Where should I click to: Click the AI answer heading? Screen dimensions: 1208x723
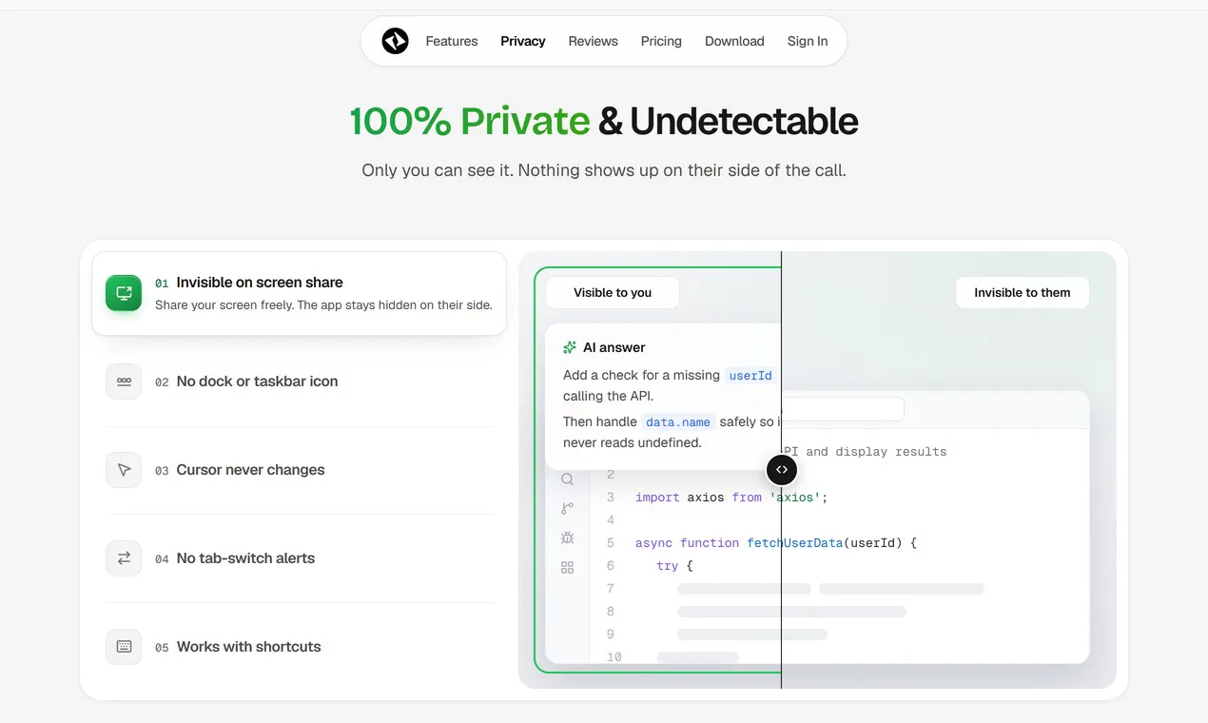[x=614, y=348]
